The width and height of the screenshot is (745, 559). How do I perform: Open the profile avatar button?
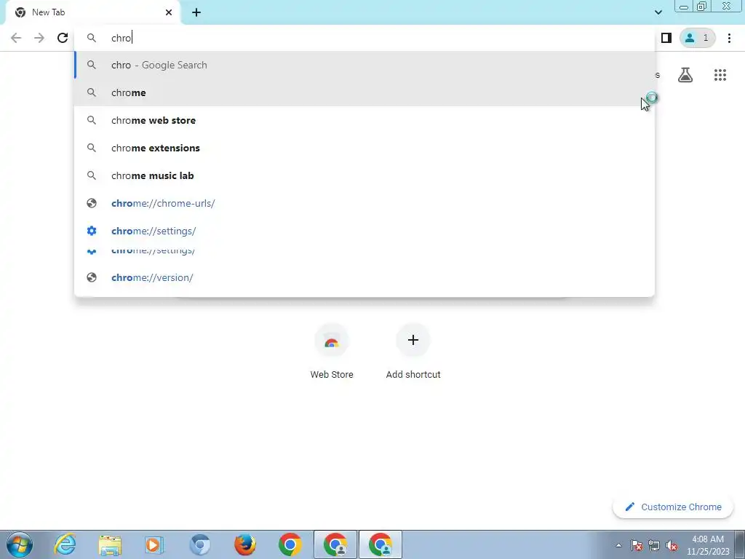pyautogui.click(x=697, y=38)
